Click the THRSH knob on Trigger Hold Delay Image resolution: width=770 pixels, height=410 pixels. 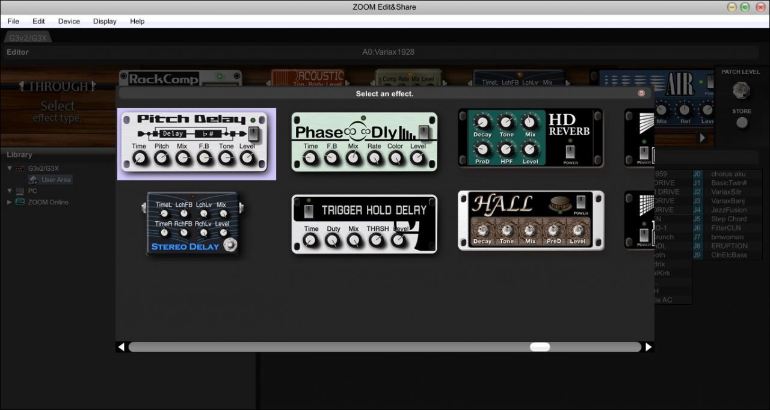pos(376,240)
